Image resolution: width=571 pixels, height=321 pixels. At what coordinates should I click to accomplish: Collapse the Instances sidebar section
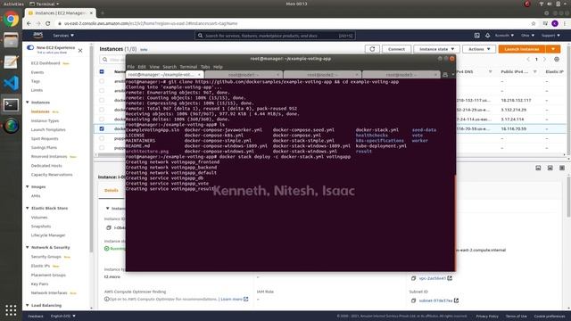coord(28,103)
